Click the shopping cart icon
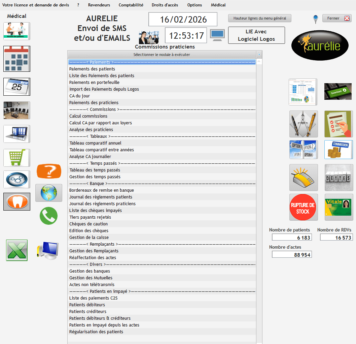 17,158
